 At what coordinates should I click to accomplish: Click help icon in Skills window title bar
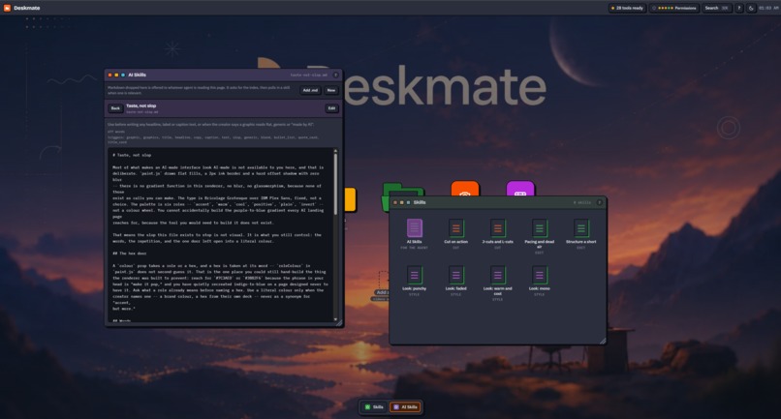click(599, 202)
